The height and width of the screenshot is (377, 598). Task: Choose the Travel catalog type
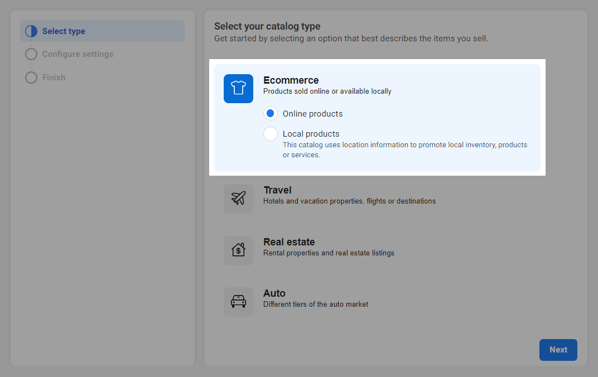click(x=377, y=199)
